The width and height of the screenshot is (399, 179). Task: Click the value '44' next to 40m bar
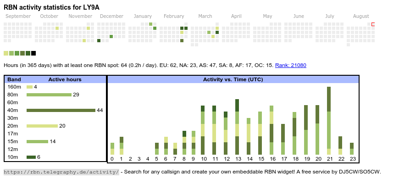click(x=100, y=110)
